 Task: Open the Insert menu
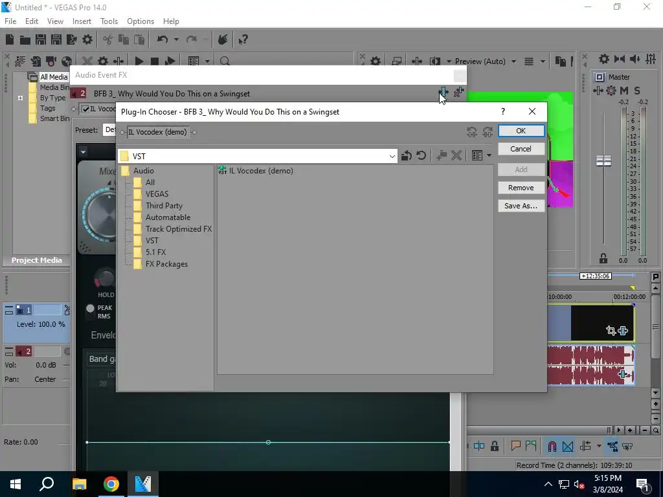(x=82, y=21)
